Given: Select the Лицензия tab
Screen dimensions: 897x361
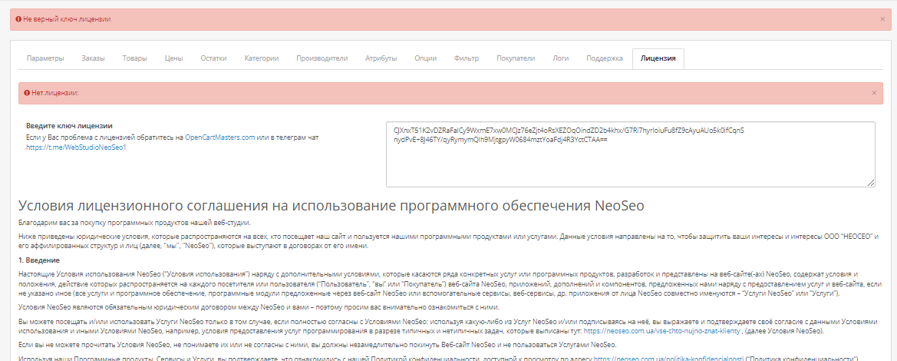Looking at the screenshot, I should (x=658, y=58).
